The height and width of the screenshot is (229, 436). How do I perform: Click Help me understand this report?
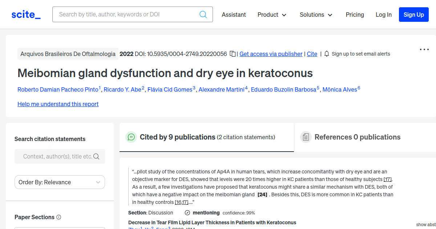58,104
